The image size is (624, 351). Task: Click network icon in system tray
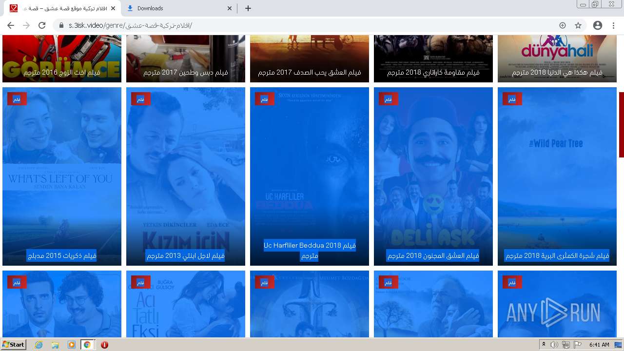(566, 345)
